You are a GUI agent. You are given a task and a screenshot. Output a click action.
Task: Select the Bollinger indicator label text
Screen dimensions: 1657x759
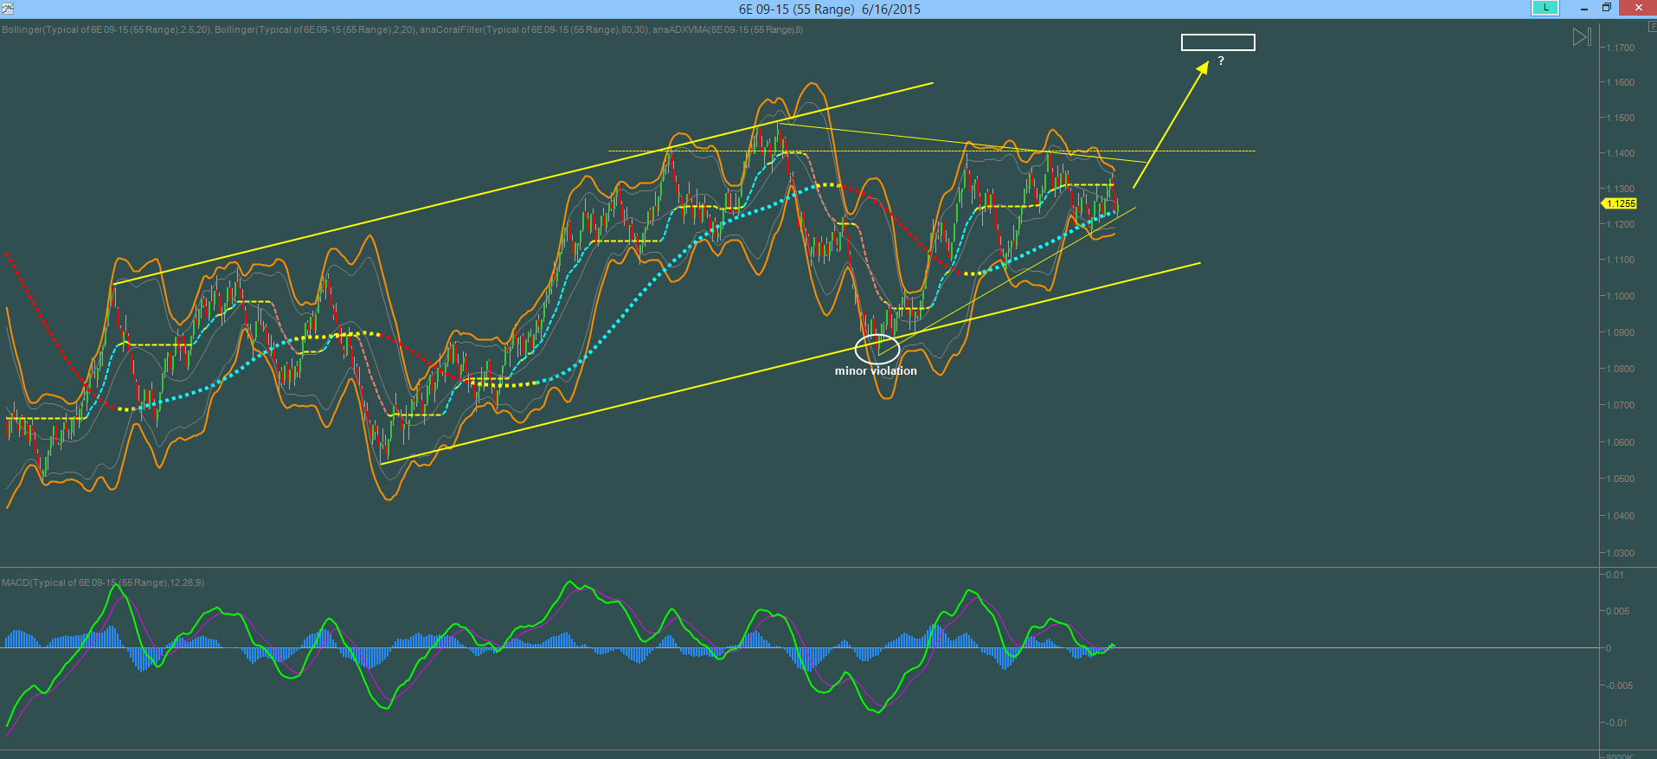click(x=106, y=29)
